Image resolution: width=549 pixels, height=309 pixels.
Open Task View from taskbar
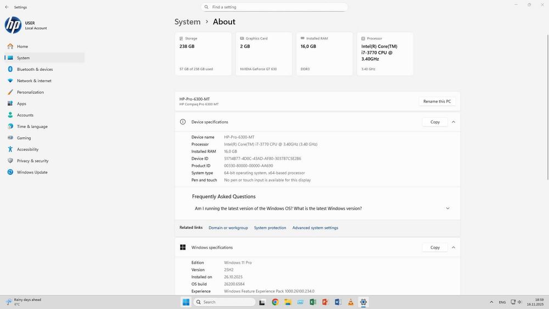click(x=262, y=302)
